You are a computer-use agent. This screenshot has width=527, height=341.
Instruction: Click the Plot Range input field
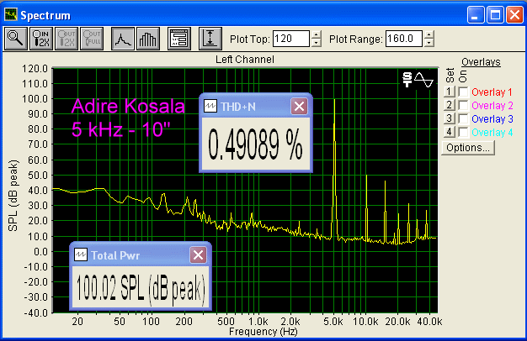(x=404, y=39)
